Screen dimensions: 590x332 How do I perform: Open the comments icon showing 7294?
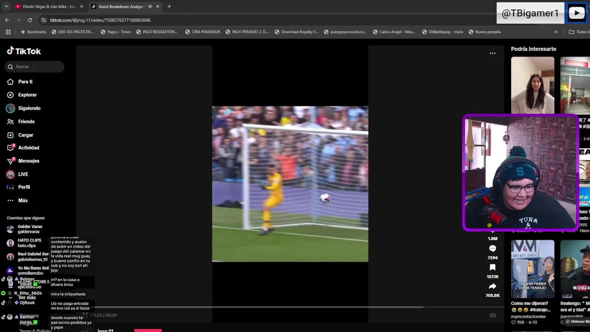click(492, 249)
